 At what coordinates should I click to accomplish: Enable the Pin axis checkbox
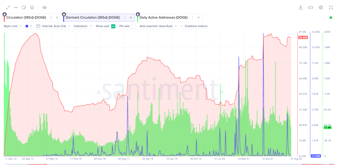pyautogui.click(x=134, y=26)
